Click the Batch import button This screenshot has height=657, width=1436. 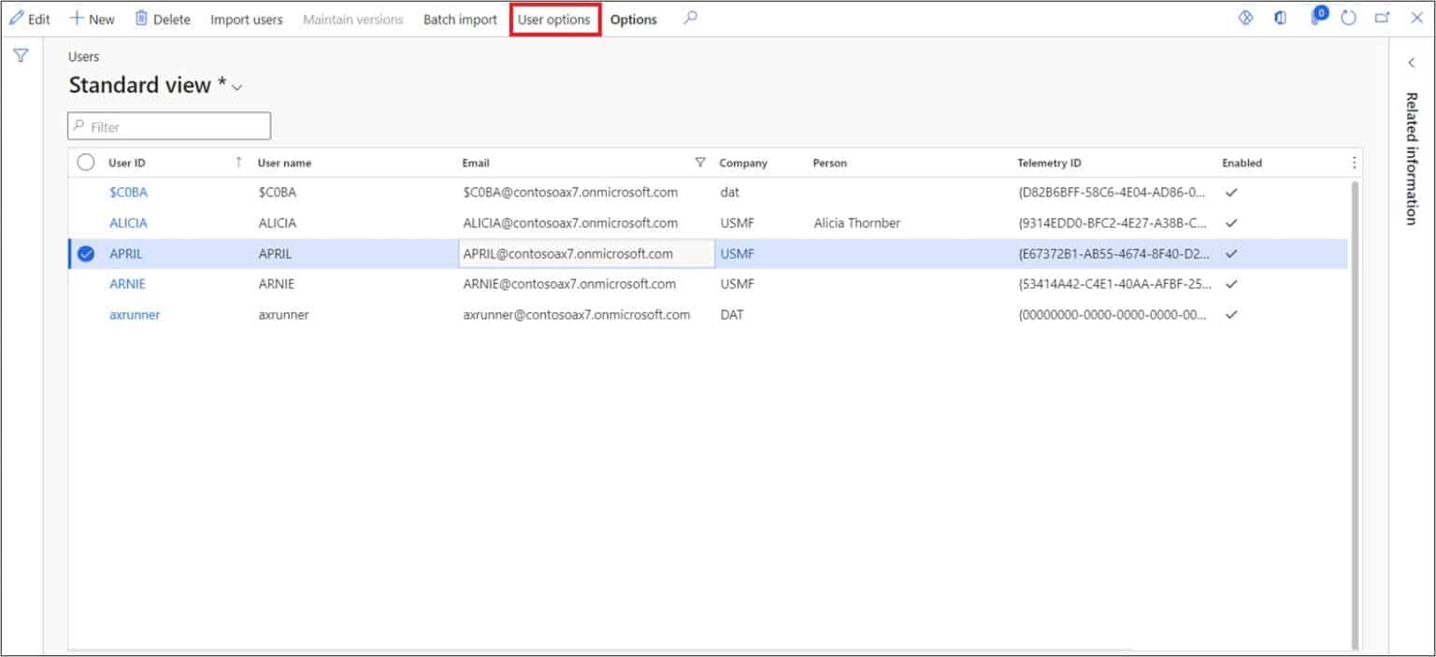(x=459, y=19)
